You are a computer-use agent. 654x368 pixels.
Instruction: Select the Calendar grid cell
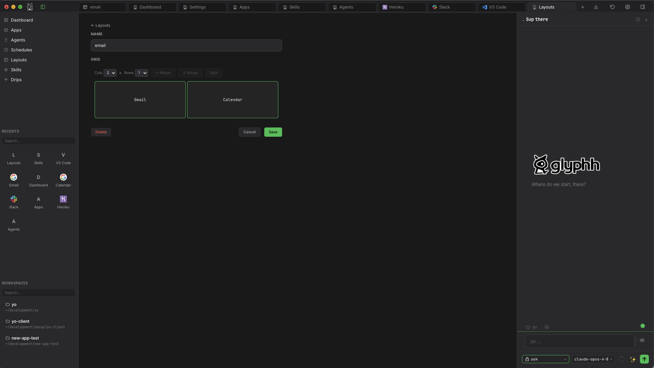tap(233, 100)
